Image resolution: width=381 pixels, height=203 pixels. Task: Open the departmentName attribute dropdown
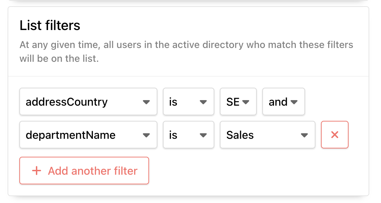click(88, 135)
